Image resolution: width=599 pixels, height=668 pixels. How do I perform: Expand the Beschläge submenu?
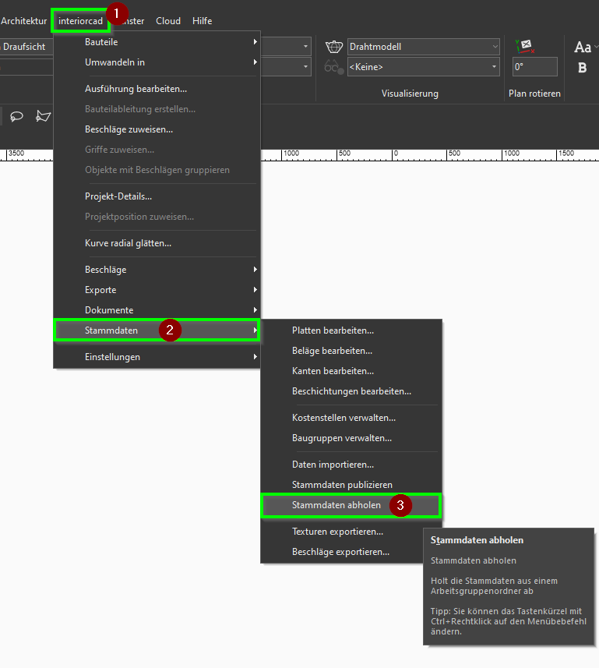[157, 270]
